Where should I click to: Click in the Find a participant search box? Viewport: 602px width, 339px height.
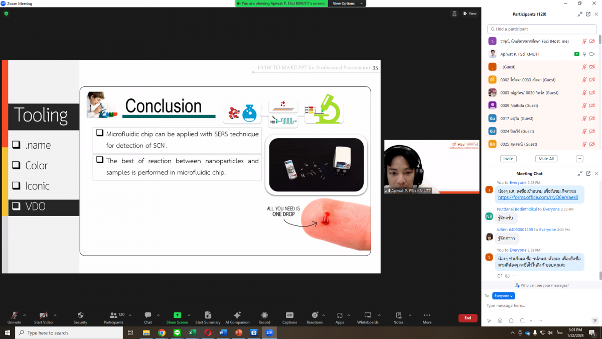coord(542,29)
